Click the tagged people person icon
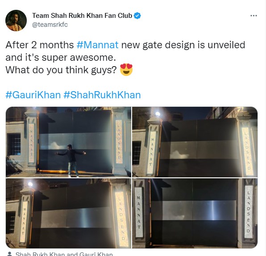 (10, 254)
